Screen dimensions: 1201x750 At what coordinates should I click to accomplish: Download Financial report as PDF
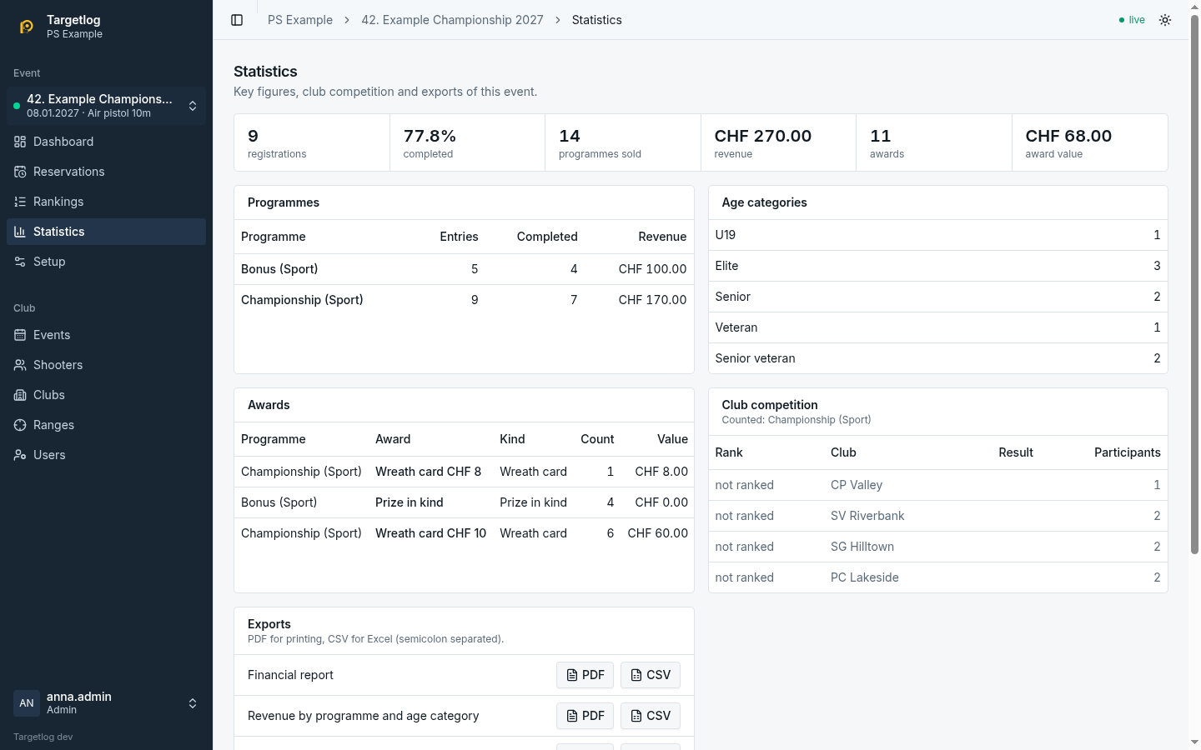click(585, 675)
